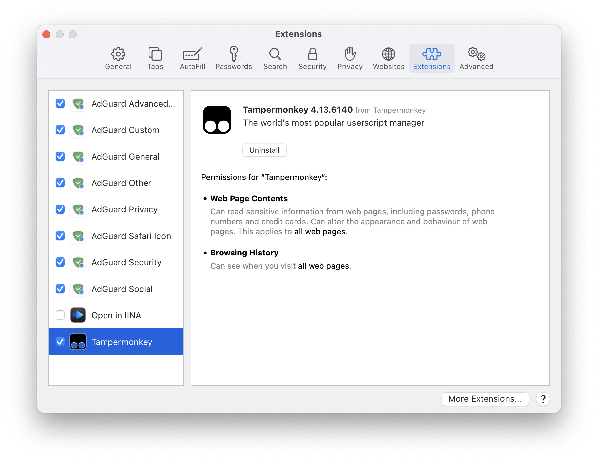Open the General preferences tab
Image resolution: width=598 pixels, height=462 pixels.
118,58
